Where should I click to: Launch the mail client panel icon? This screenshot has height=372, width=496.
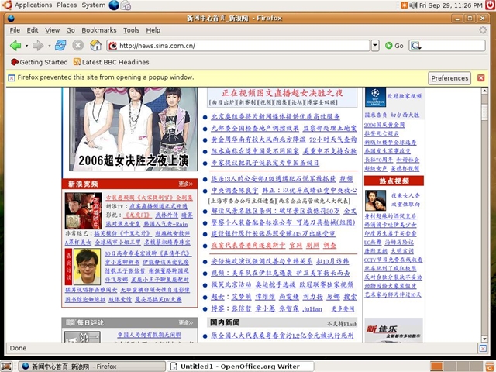pos(126,5)
